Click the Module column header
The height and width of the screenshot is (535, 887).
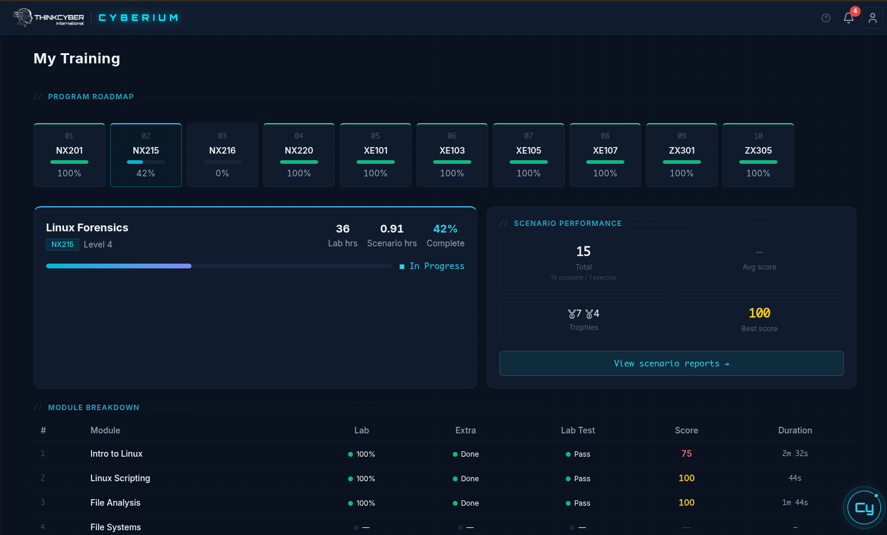click(105, 430)
